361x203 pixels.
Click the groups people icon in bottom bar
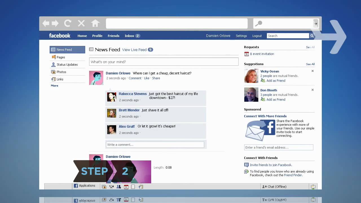tap(119, 187)
